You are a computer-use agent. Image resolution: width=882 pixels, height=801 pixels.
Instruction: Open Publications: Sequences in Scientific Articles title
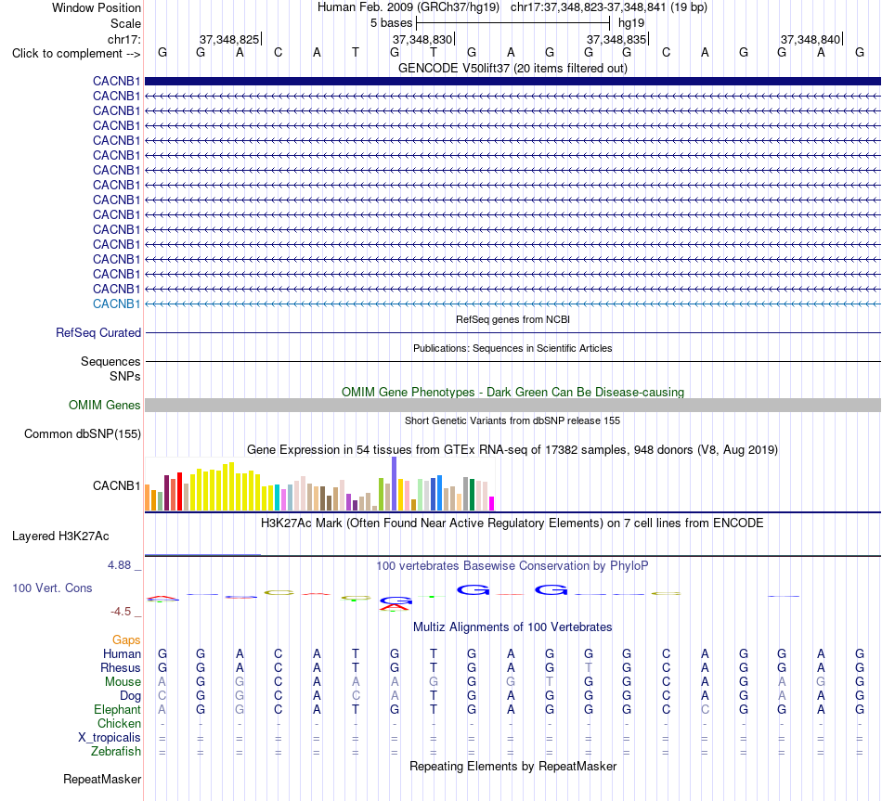pyautogui.click(x=512, y=348)
